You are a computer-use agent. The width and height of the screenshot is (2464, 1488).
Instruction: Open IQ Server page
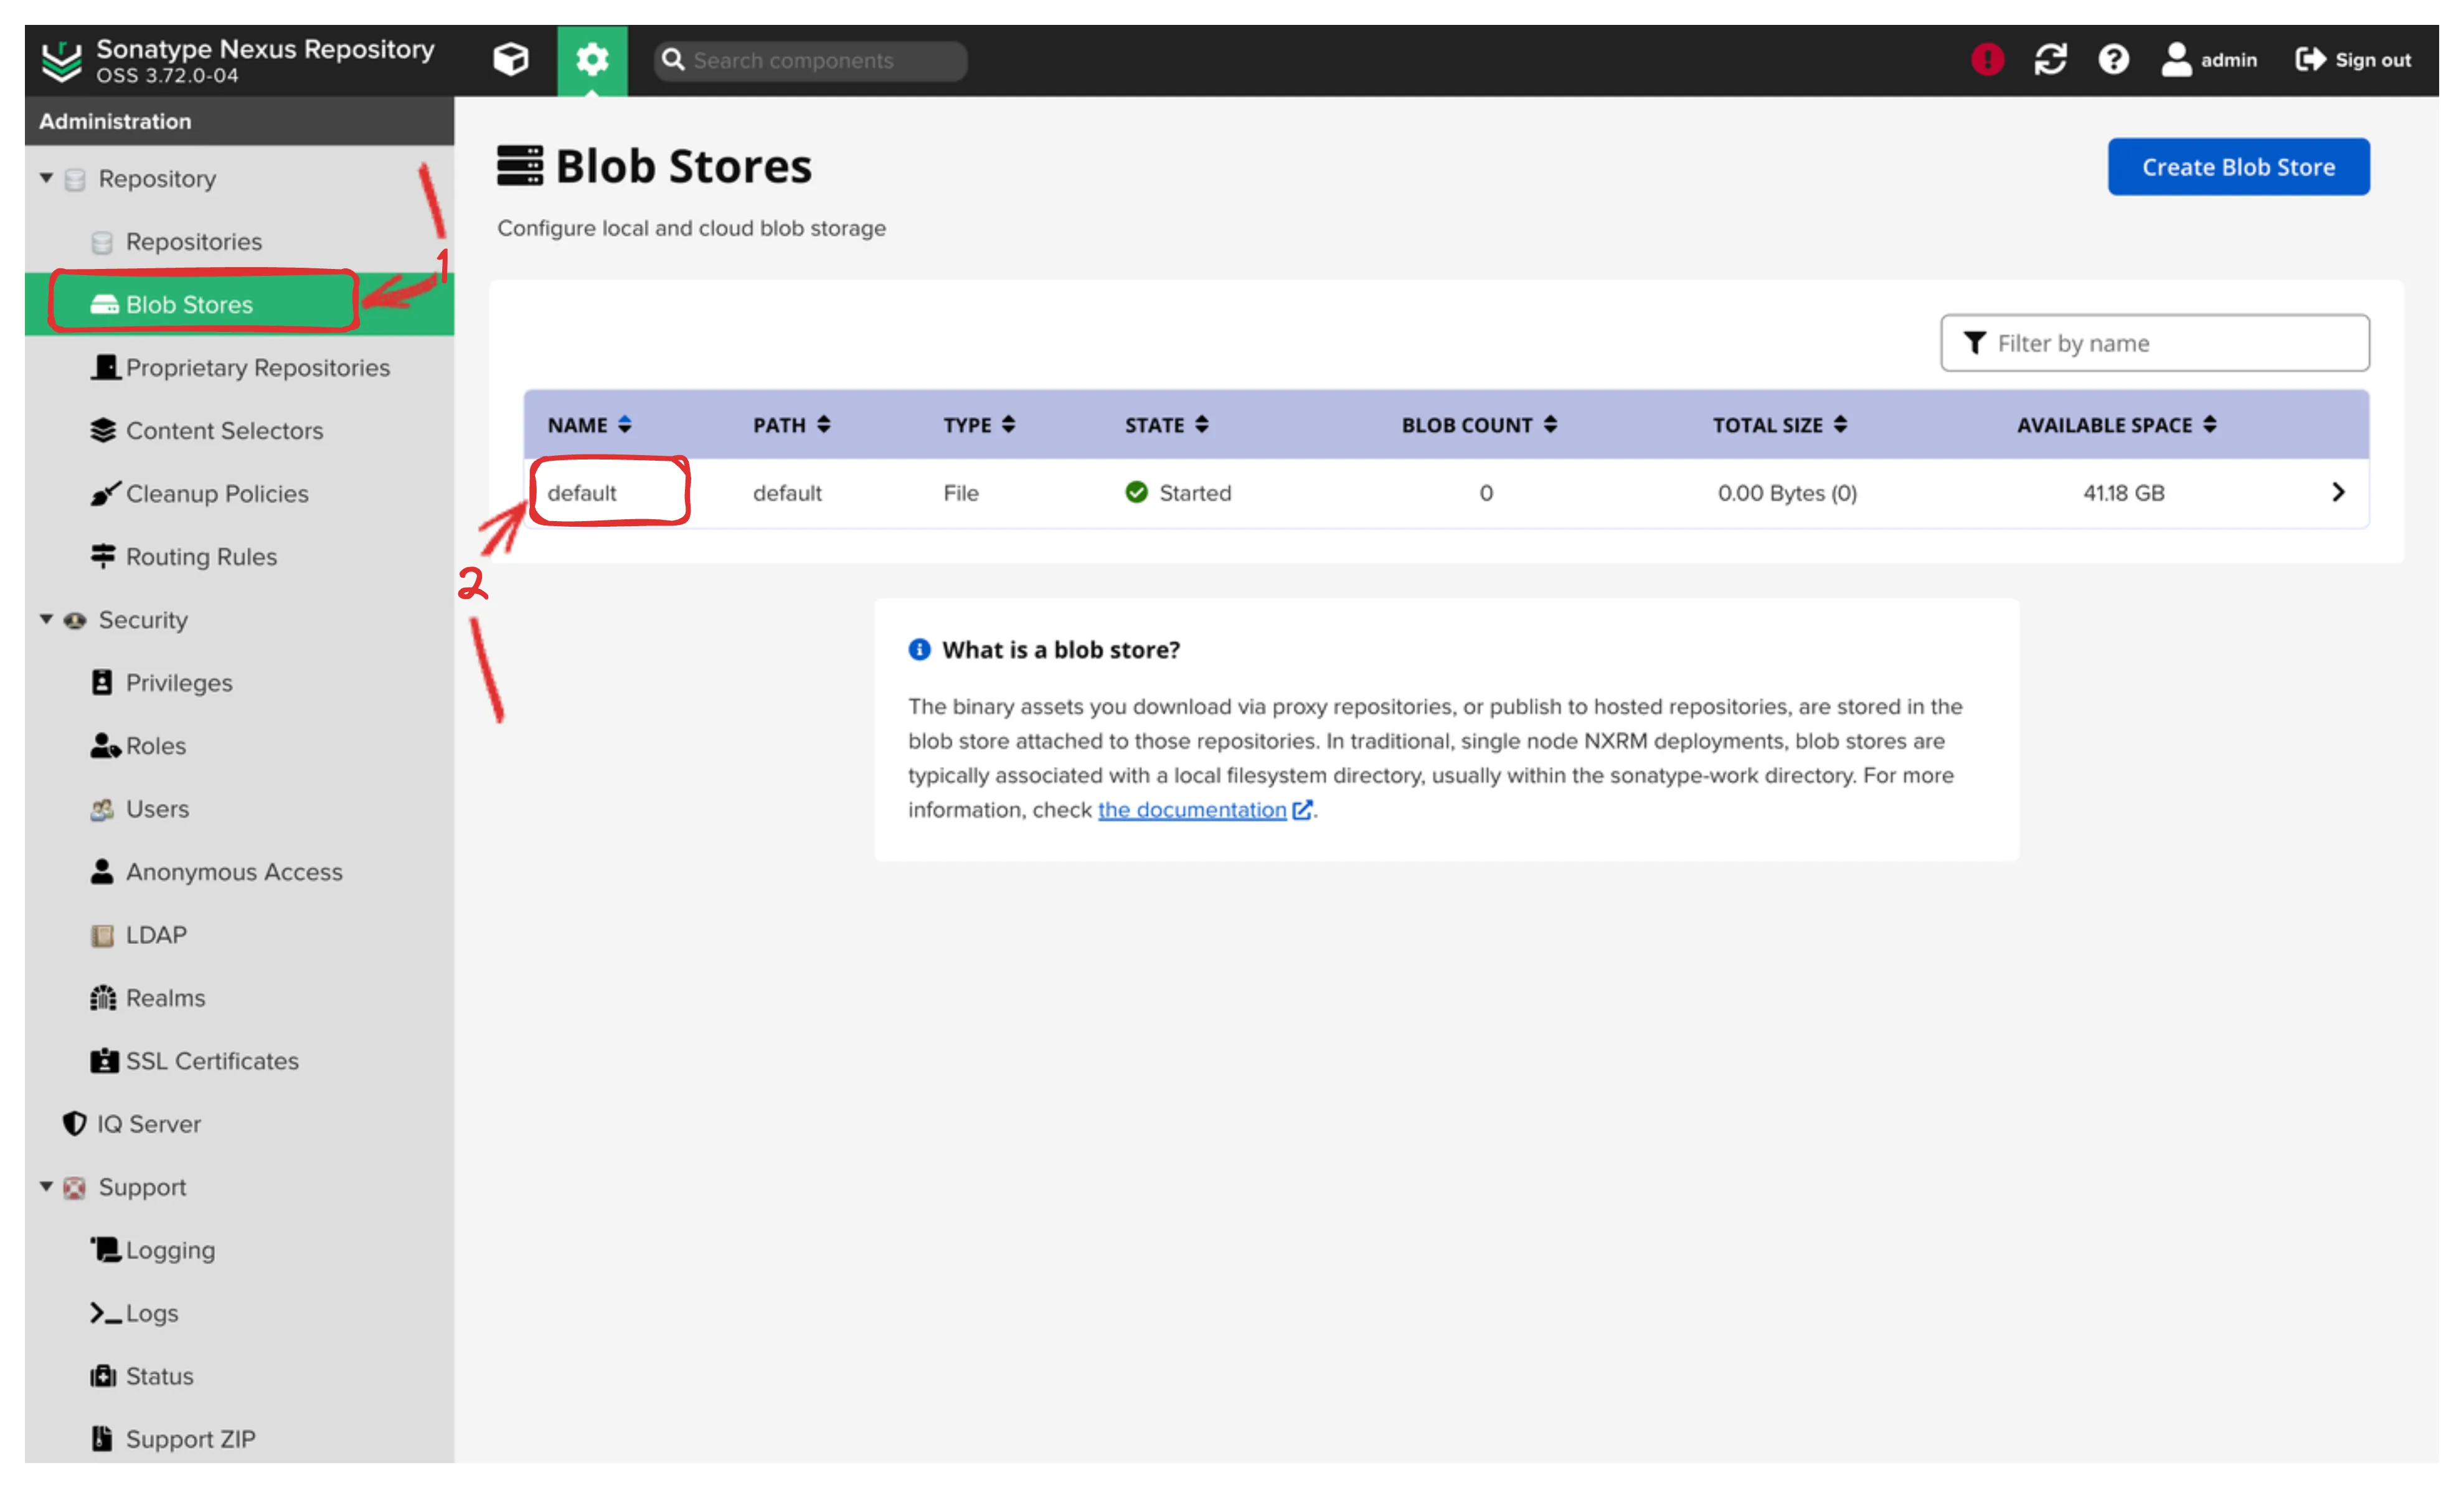click(x=149, y=1124)
